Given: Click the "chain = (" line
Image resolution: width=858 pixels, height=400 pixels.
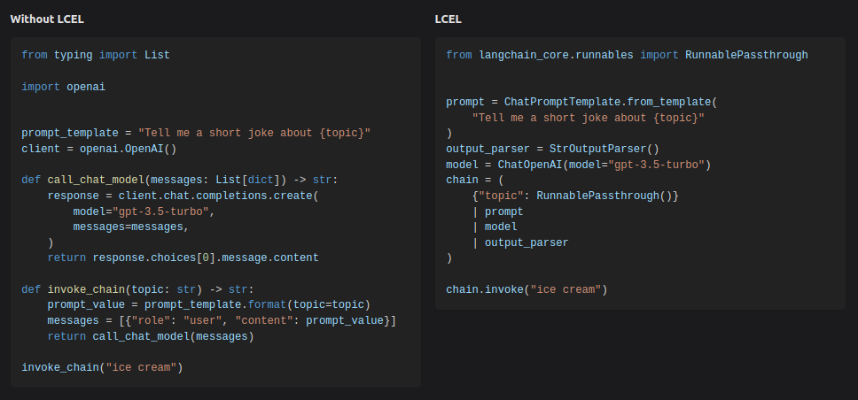Looking at the screenshot, I should point(475,181).
